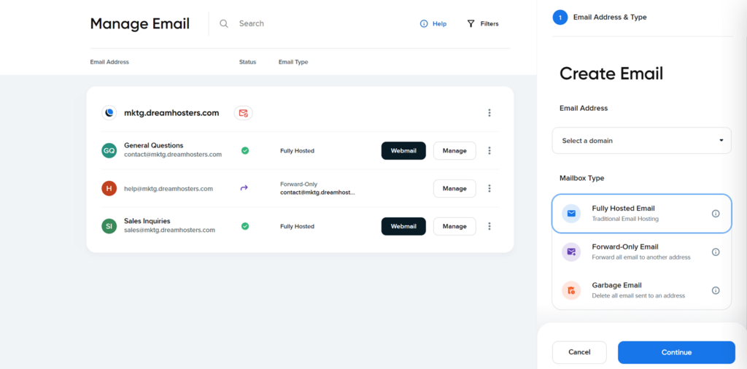Click the Help info icon
Viewport: 747px width, 369px height.
click(x=424, y=24)
